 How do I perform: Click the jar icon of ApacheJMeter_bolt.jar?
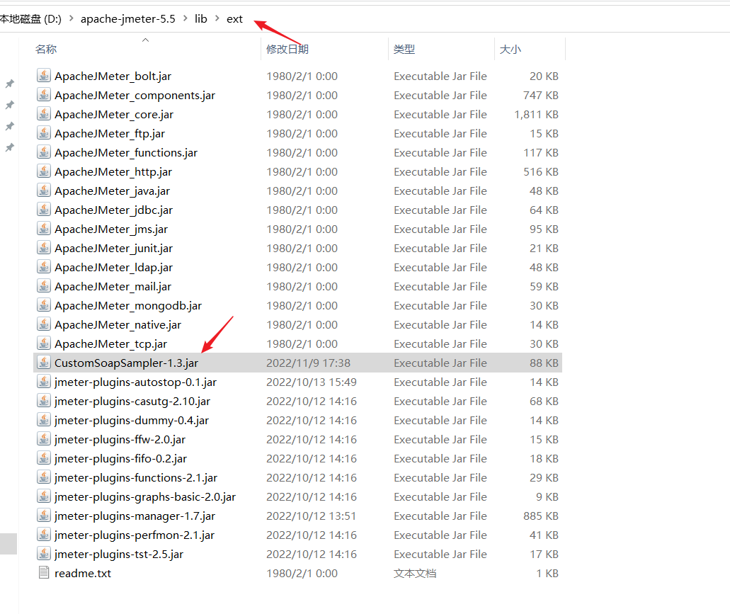tap(44, 76)
